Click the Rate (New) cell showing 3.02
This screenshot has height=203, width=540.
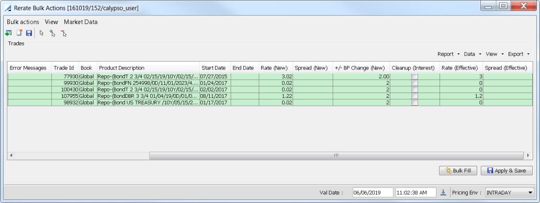[276, 77]
